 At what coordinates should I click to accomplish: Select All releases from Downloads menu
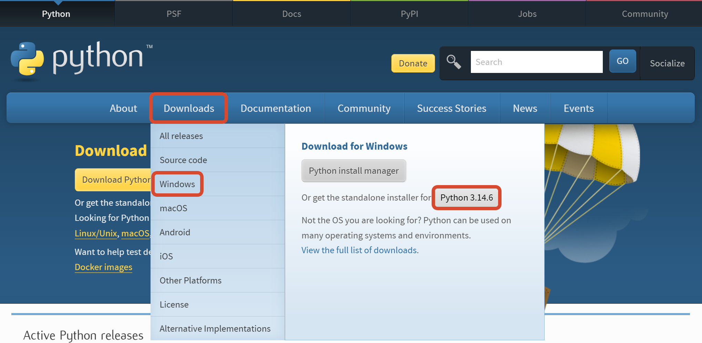click(218, 136)
